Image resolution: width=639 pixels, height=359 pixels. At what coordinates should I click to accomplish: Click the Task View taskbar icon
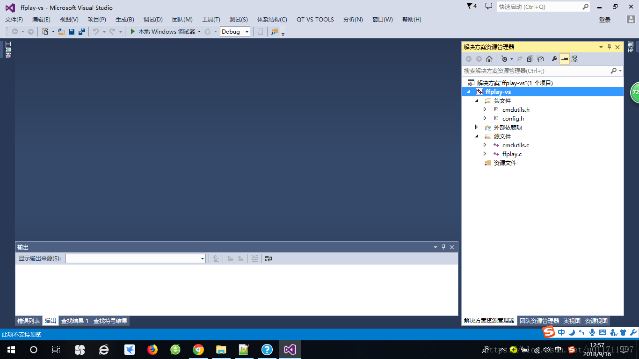tap(56, 350)
